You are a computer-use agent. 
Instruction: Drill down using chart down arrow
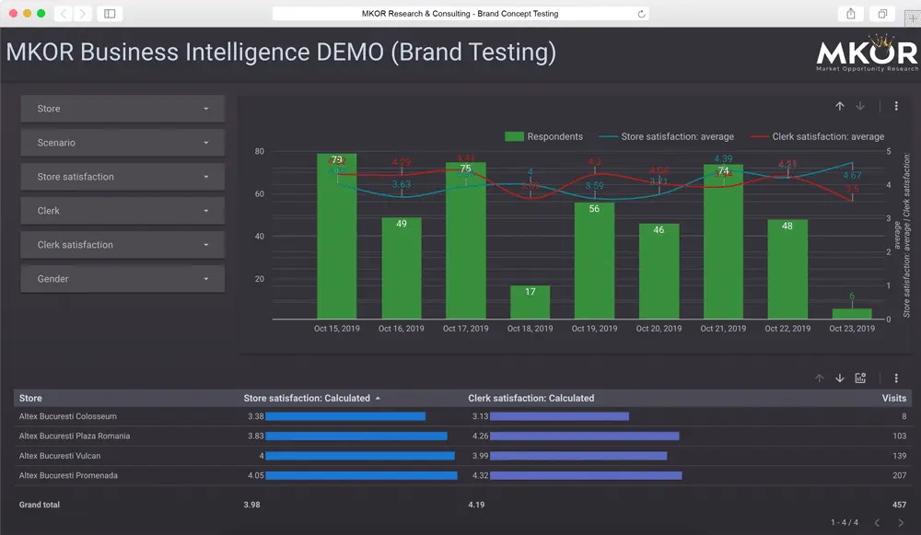point(860,106)
